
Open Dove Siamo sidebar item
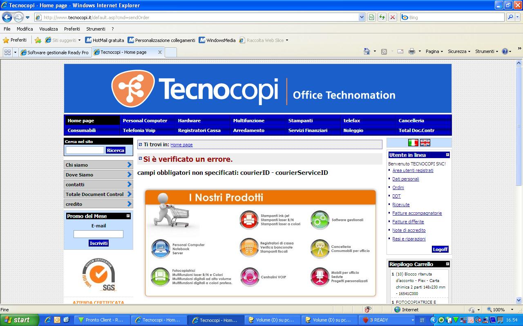[x=98, y=174]
